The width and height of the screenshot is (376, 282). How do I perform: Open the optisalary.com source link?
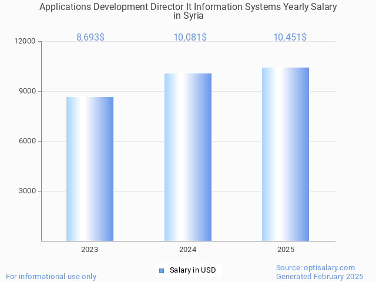(315, 268)
